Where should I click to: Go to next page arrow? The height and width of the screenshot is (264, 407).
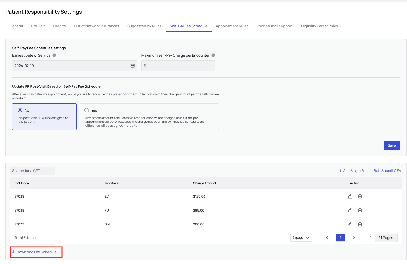pos(354,238)
